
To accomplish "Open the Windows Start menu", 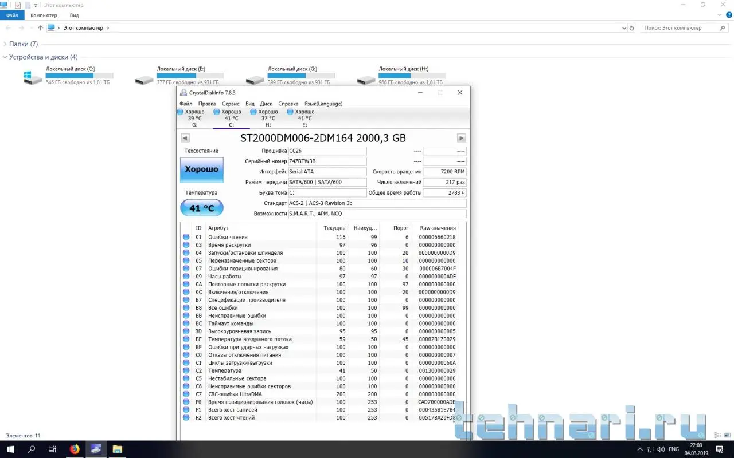I will (x=10, y=449).
